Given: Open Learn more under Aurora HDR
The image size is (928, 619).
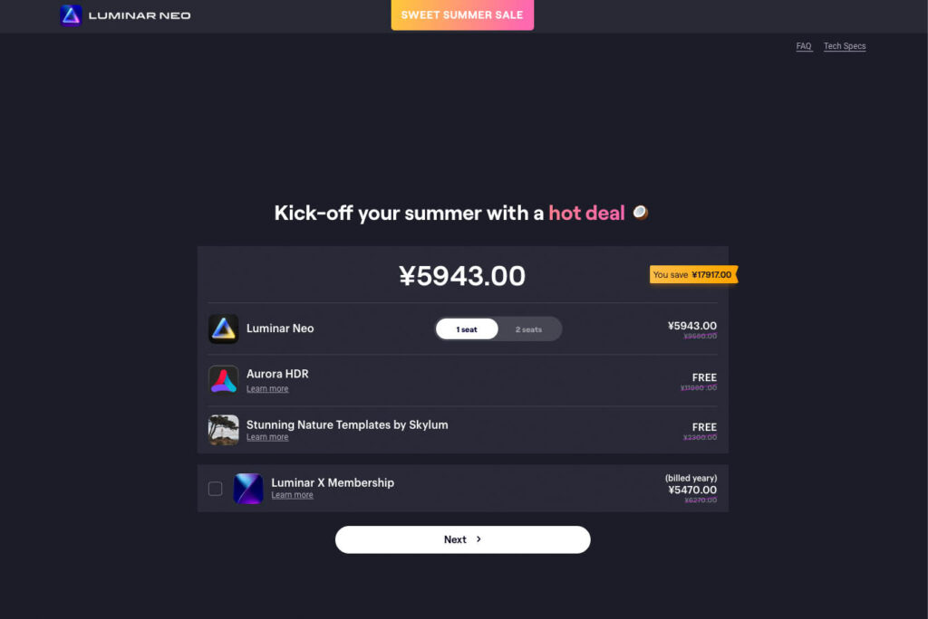Looking at the screenshot, I should pos(267,388).
